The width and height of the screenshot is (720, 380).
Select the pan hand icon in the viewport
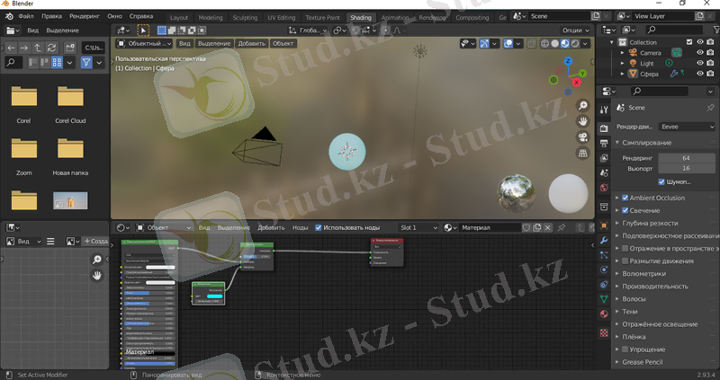[x=583, y=121]
